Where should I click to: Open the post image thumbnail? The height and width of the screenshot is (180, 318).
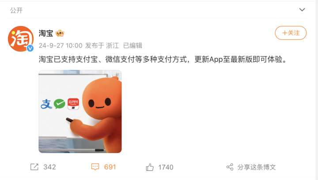pos(80,112)
